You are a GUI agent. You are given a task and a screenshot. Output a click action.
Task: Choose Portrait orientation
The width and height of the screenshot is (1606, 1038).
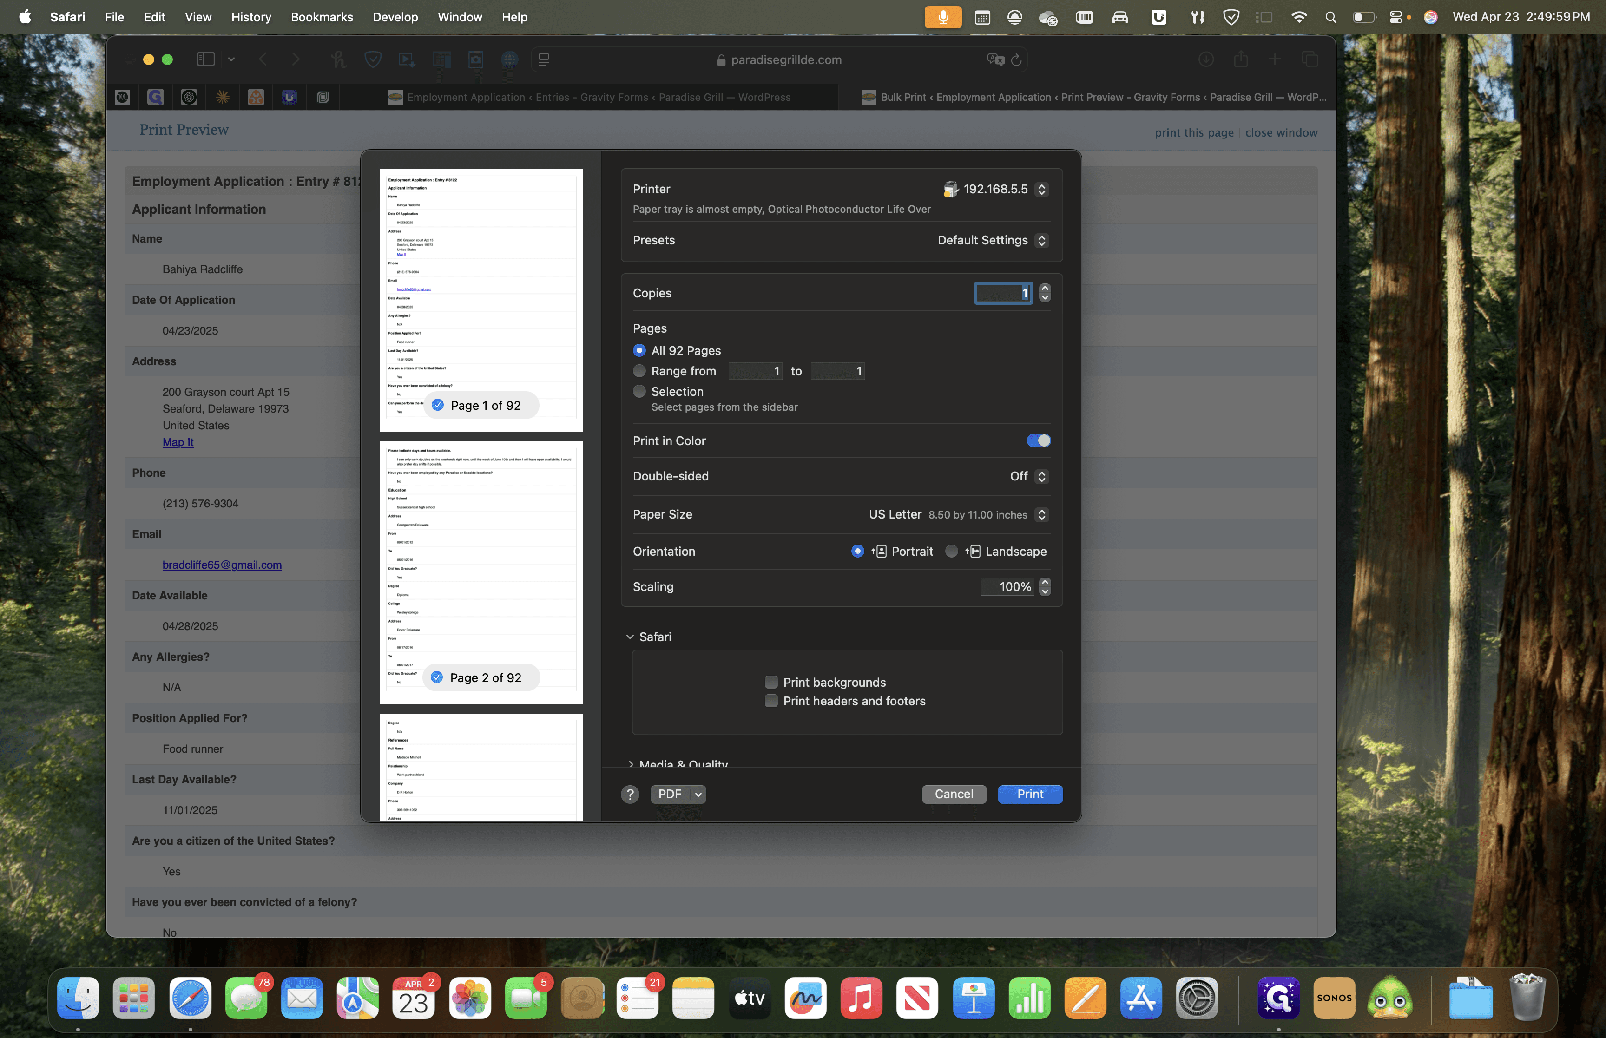(x=857, y=552)
